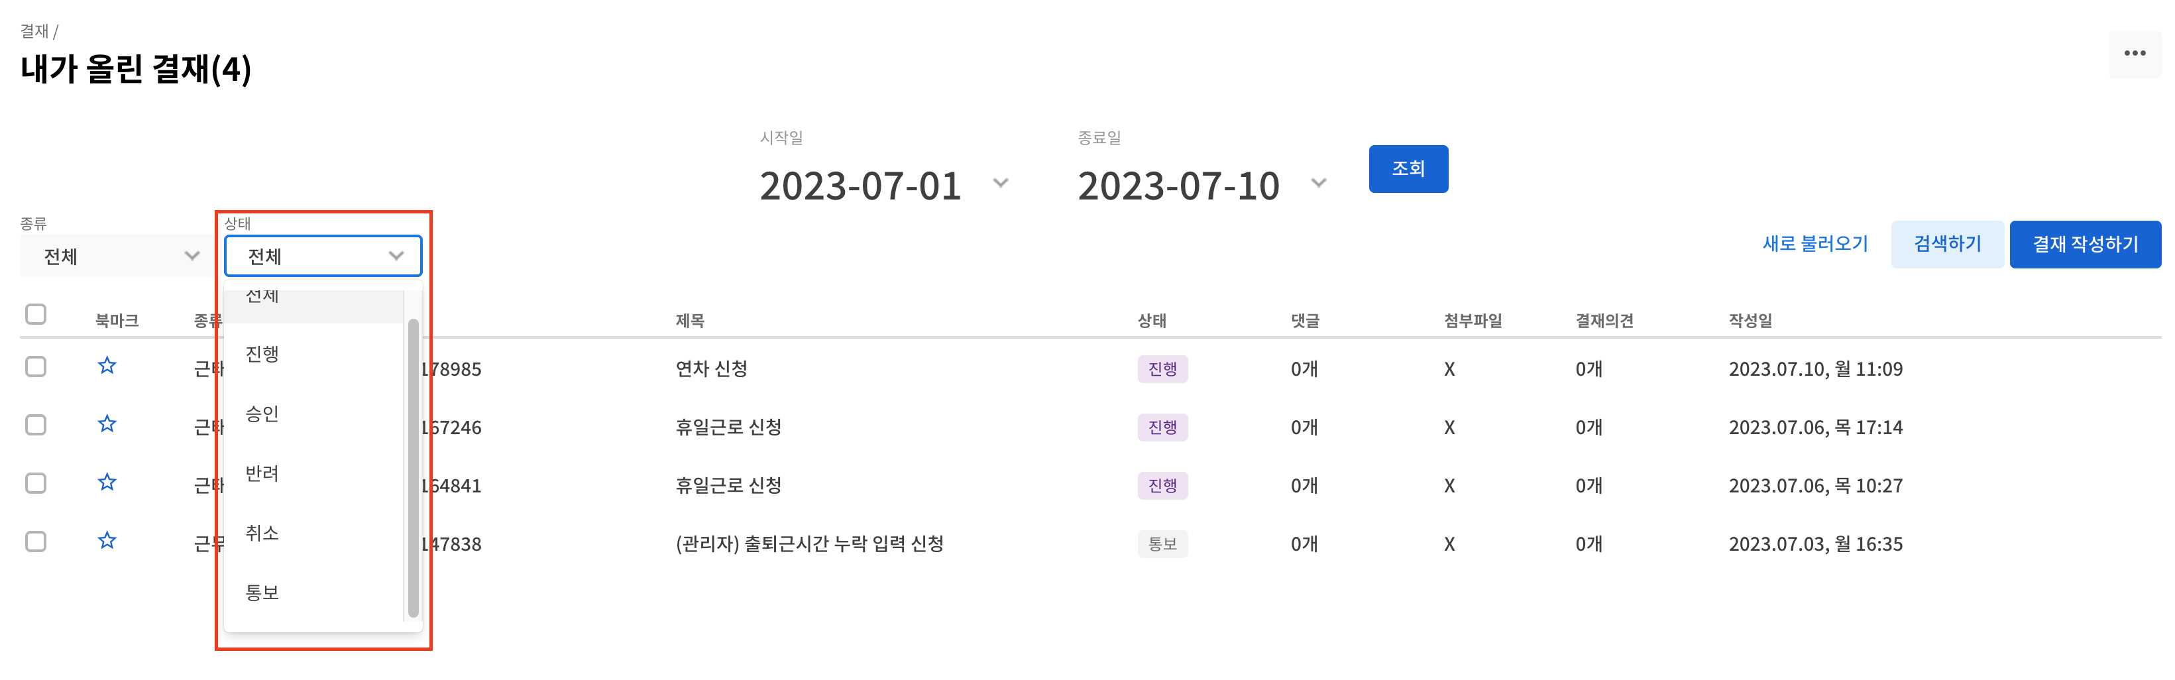
Task: Open the 시작일 date picker chevron
Action: 1001,184
